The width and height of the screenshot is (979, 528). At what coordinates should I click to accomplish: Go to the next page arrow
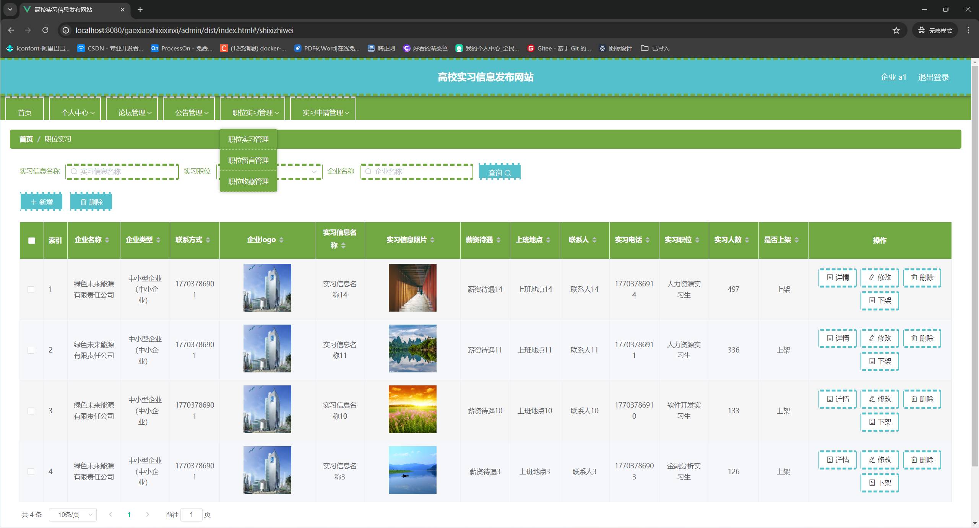click(148, 515)
